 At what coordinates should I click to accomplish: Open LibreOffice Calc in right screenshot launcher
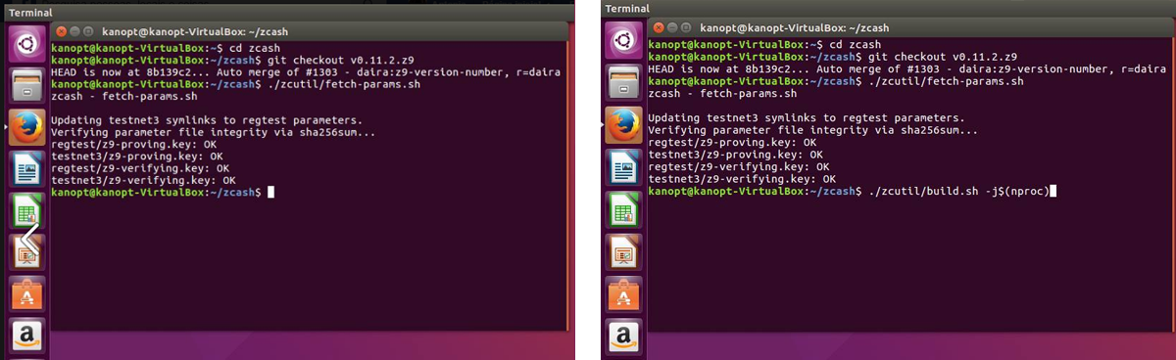click(624, 210)
